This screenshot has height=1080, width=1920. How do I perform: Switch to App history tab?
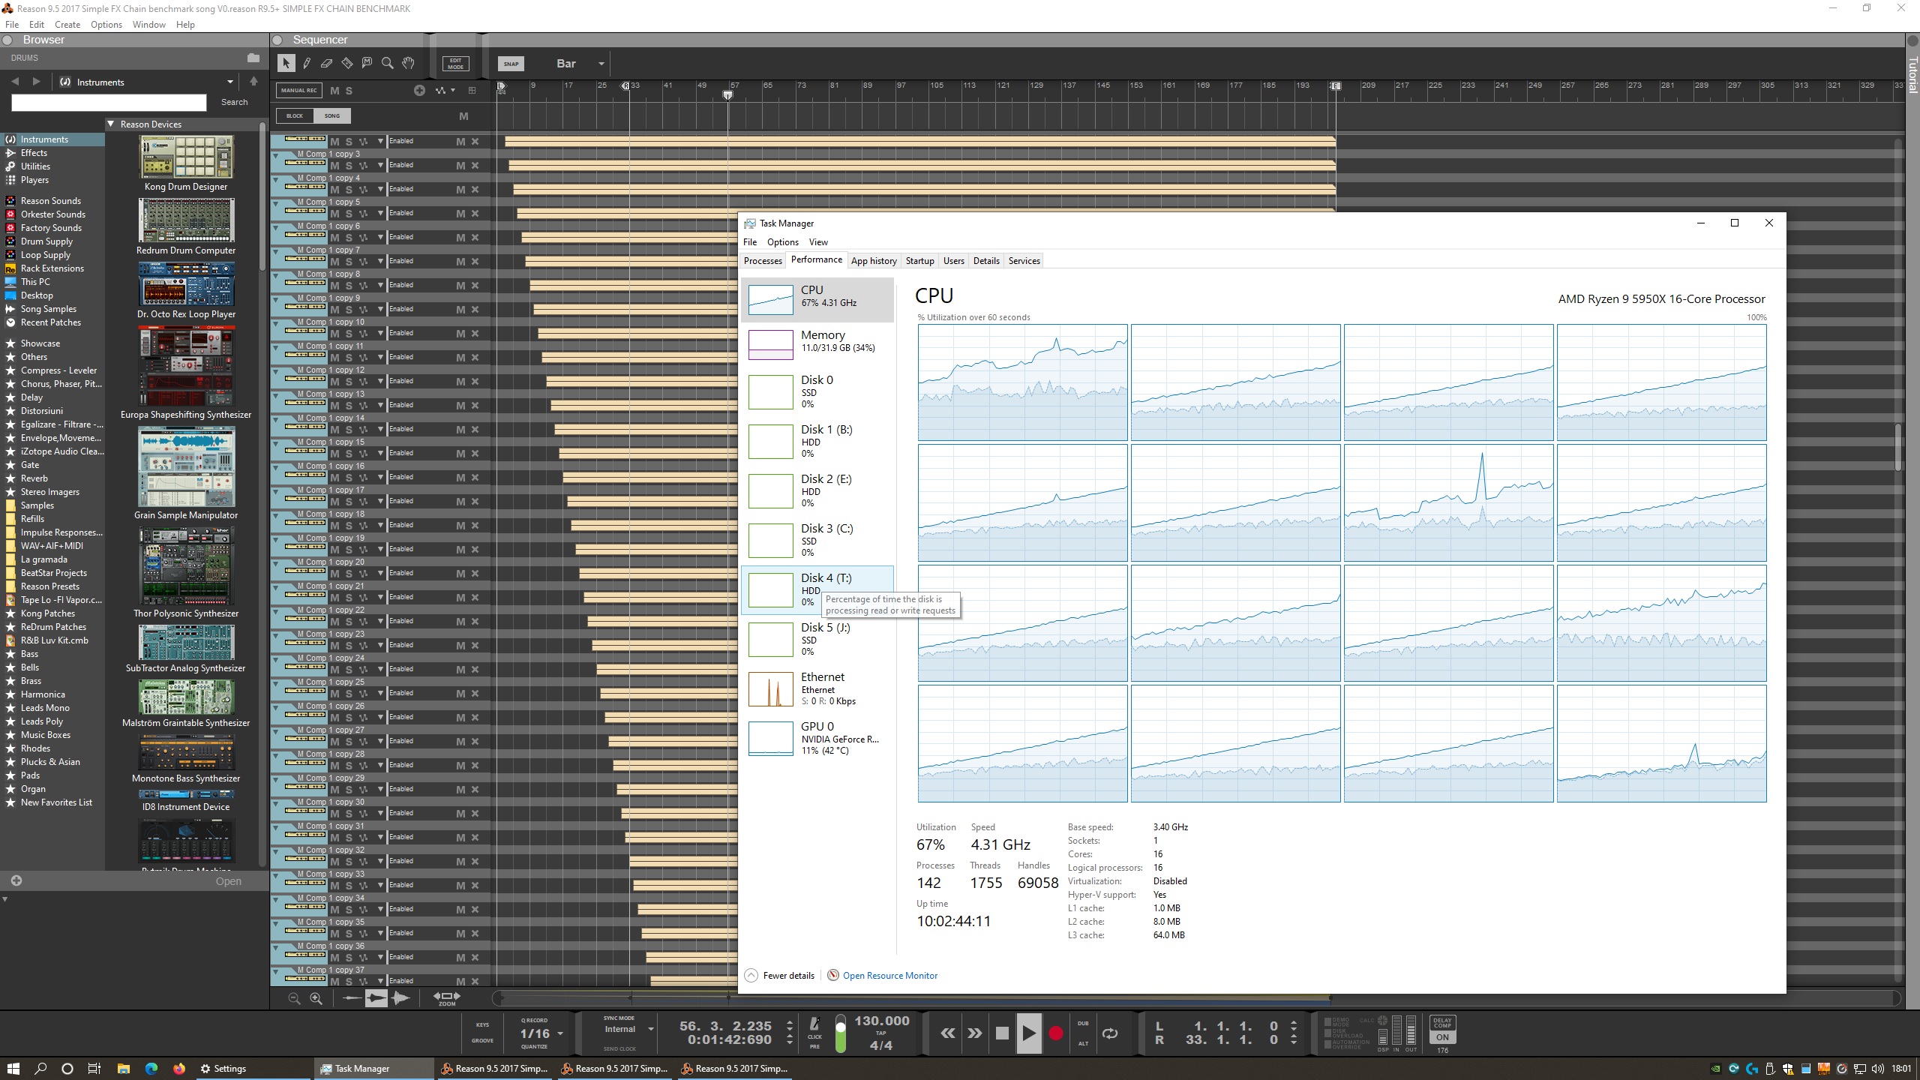tap(873, 260)
